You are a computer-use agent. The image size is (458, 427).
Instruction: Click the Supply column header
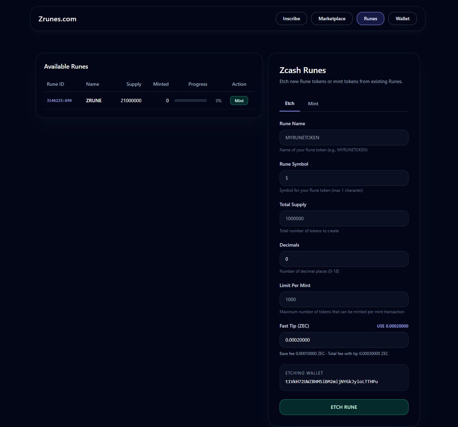click(x=134, y=84)
